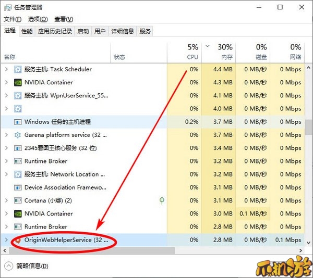Click the 0.1 MB/秒 disk value
Image resolution: width=313 pixels, height=278 pixels.
point(253,213)
